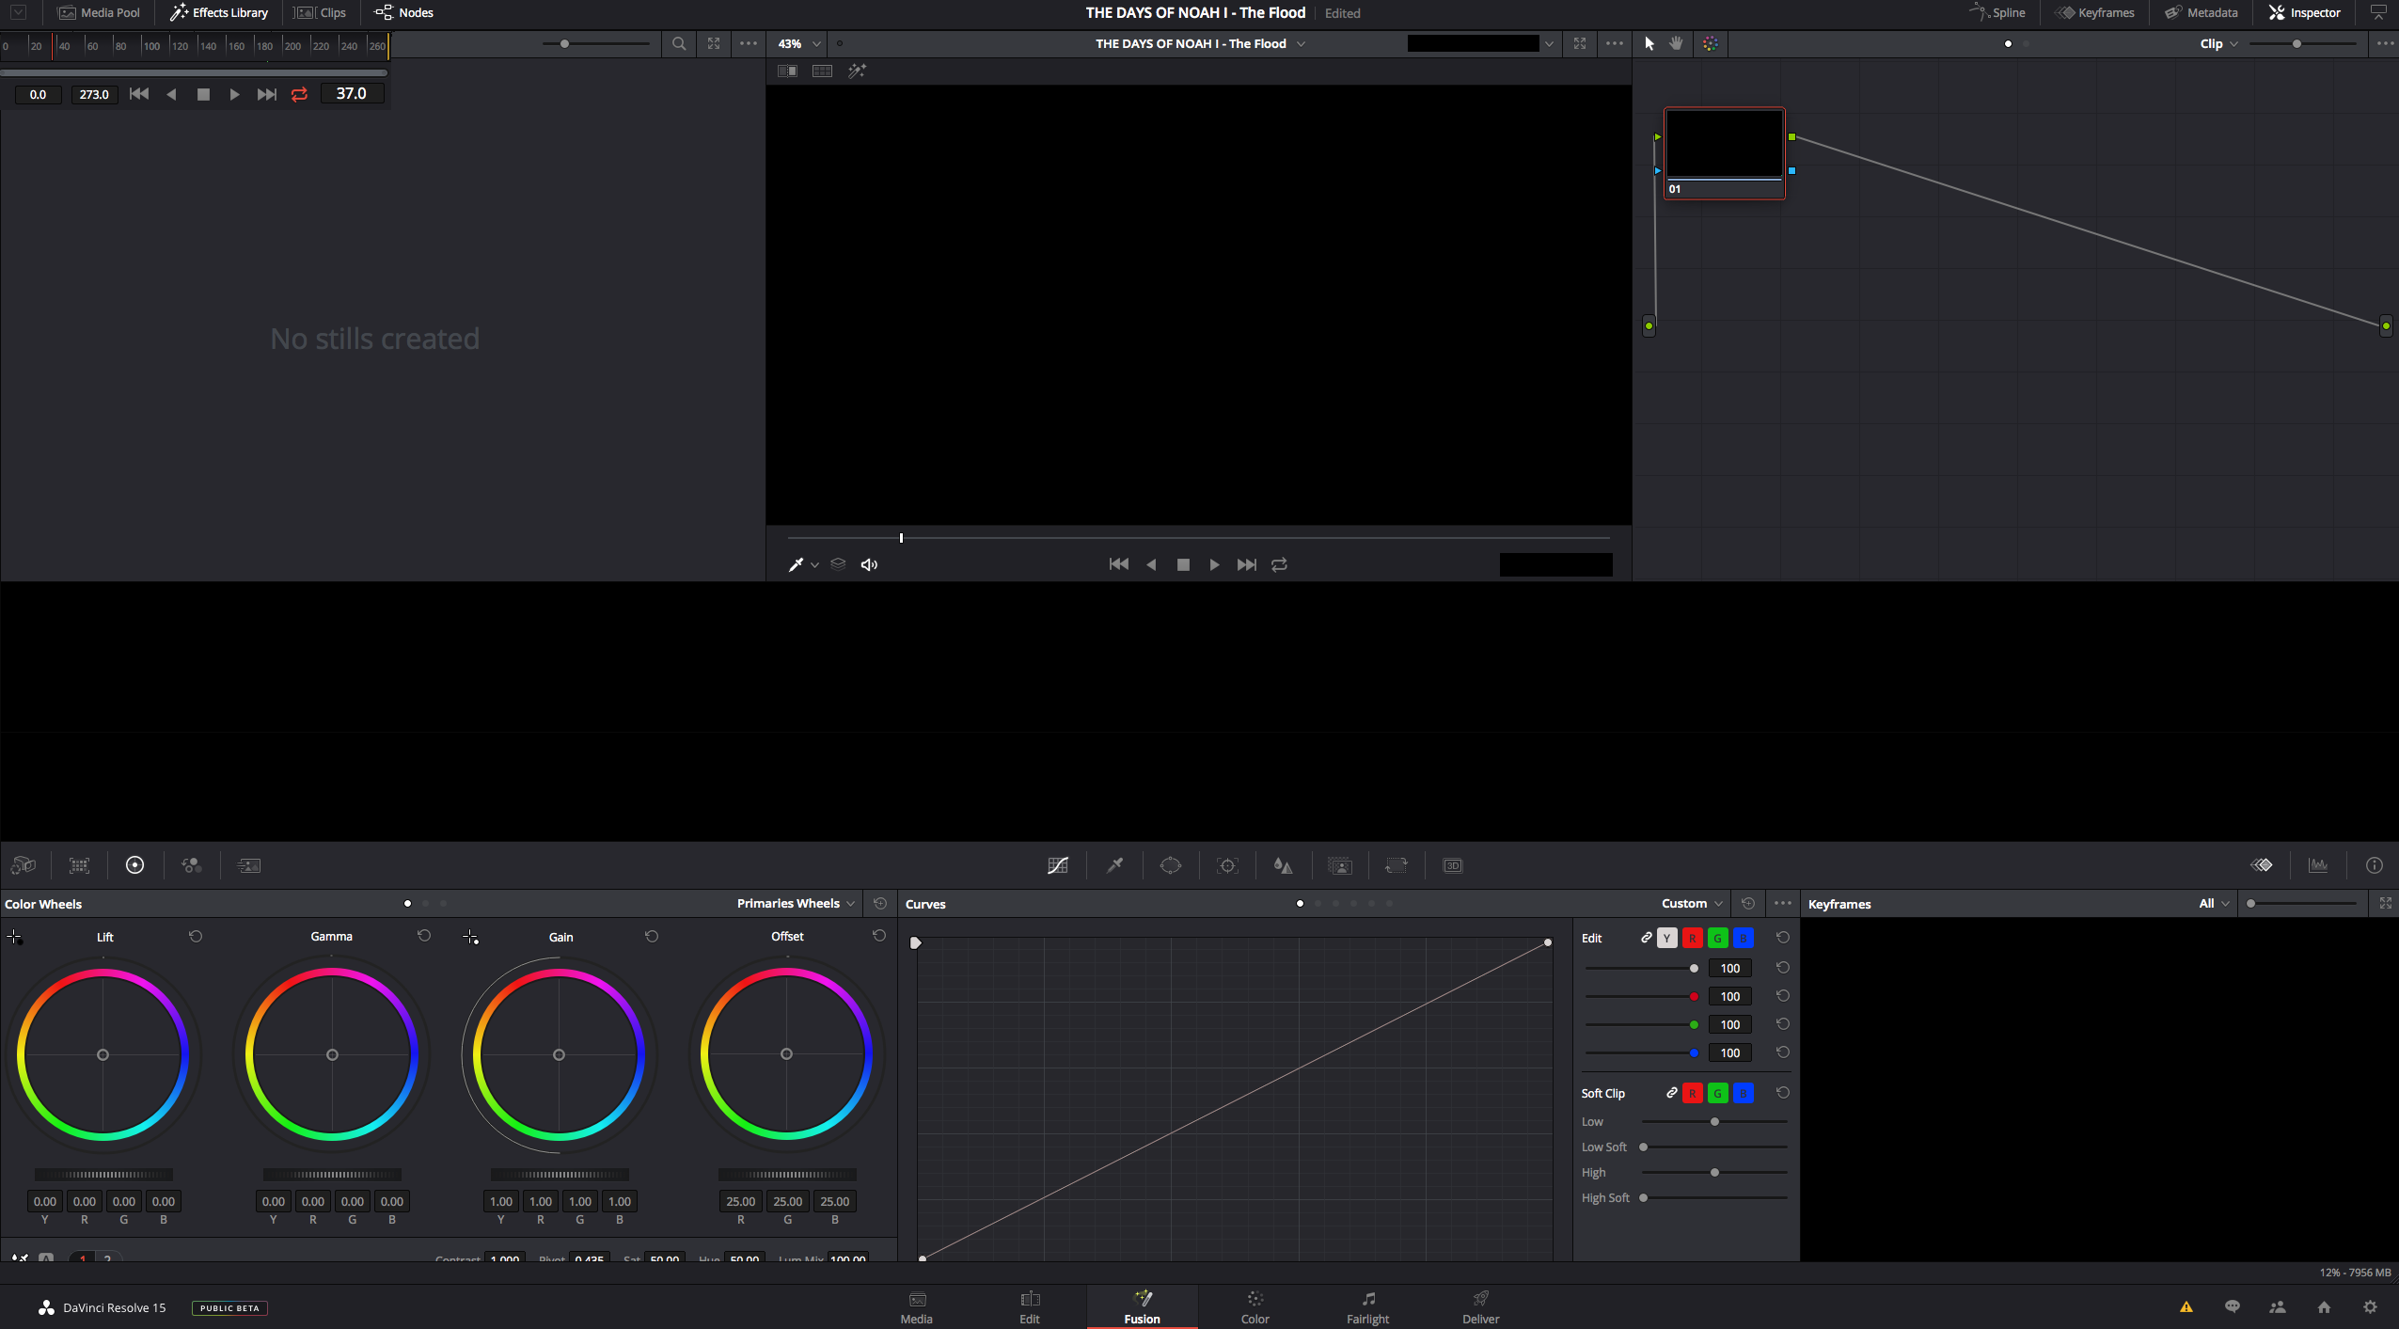2399x1329 pixels.
Task: Reset the Gamma color wheel
Action: (424, 936)
